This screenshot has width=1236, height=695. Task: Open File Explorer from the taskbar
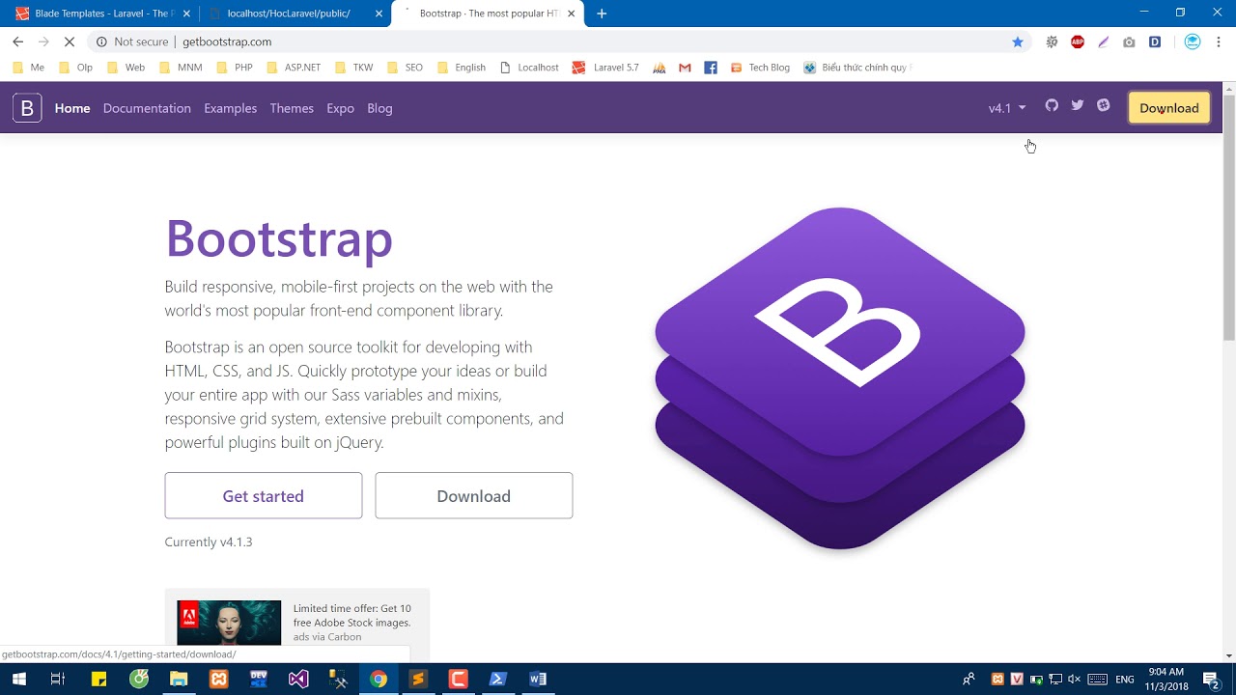coord(179,679)
